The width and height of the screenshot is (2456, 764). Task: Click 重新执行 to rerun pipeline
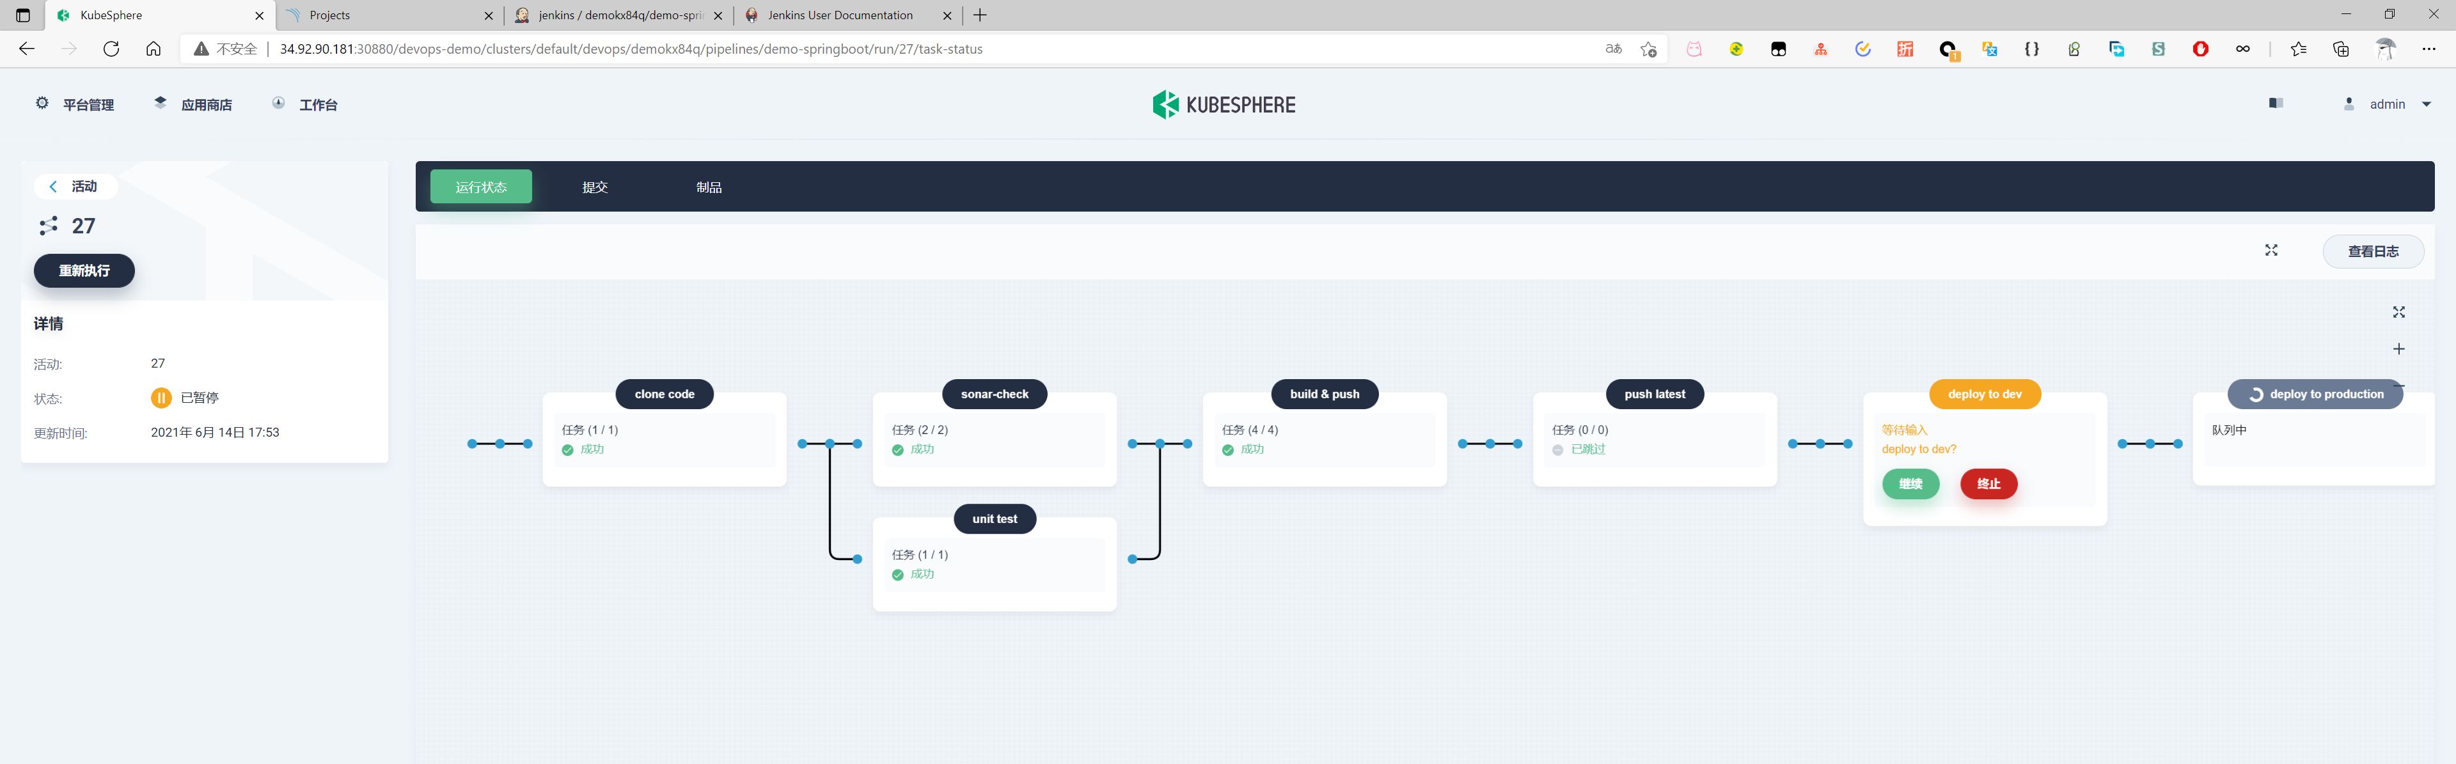(84, 270)
